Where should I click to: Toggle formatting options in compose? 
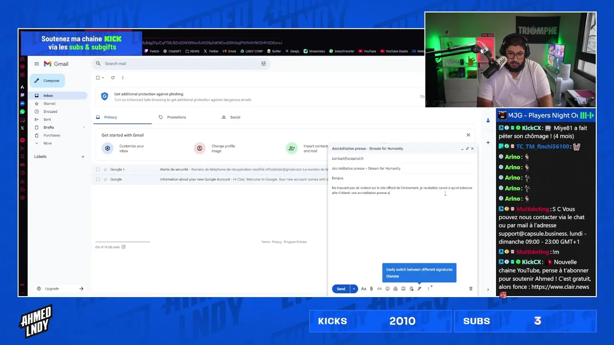point(364,289)
